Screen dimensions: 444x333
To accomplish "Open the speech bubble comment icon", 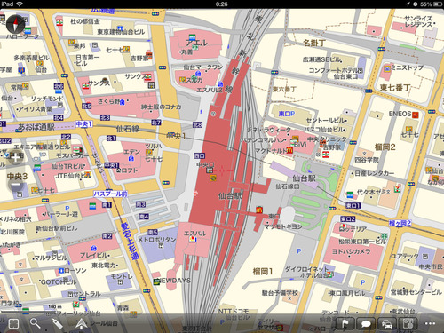I will (x=366, y=323).
